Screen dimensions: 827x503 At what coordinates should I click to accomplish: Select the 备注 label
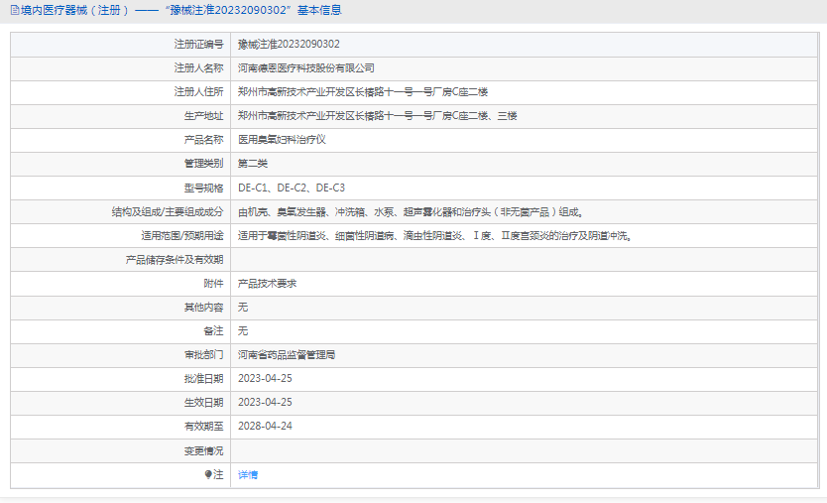pyautogui.click(x=213, y=331)
